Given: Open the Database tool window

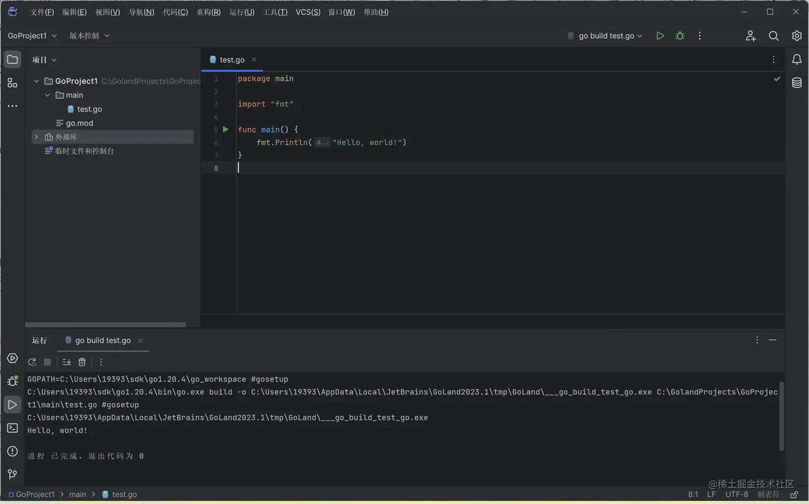Looking at the screenshot, I should 797,83.
